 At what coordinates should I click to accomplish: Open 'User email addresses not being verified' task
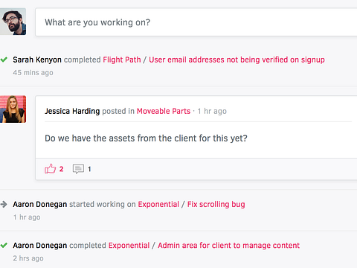[237, 60]
